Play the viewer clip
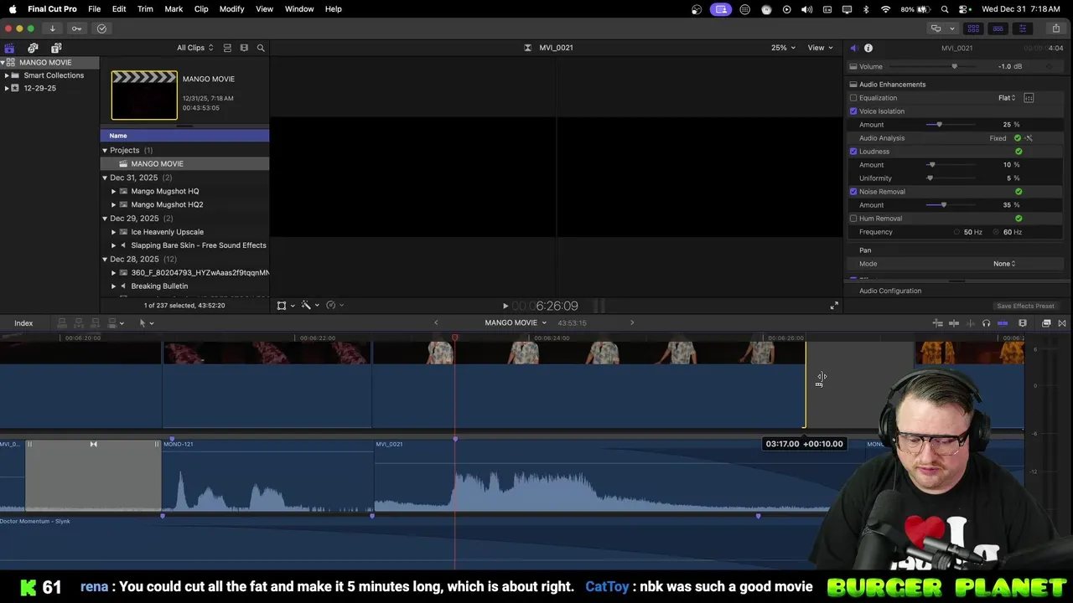 tap(505, 306)
